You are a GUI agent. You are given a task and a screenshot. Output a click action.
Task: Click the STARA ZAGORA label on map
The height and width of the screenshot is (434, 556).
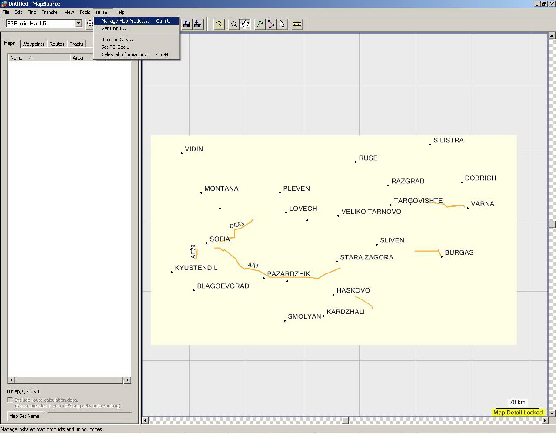pyautogui.click(x=366, y=257)
